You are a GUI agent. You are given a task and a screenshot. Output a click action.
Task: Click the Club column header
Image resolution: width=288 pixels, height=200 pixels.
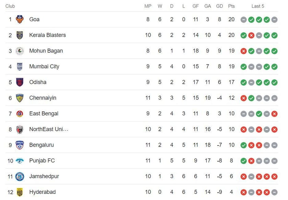(x=10, y=6)
